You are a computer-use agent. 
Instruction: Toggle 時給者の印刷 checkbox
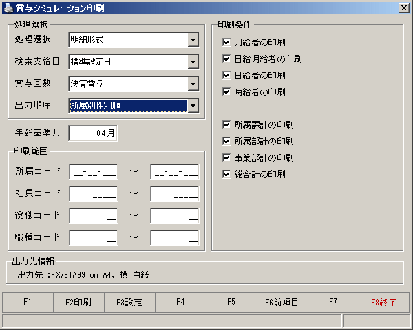[x=226, y=92]
